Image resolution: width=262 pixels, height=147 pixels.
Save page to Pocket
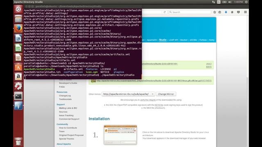tap(238, 12)
